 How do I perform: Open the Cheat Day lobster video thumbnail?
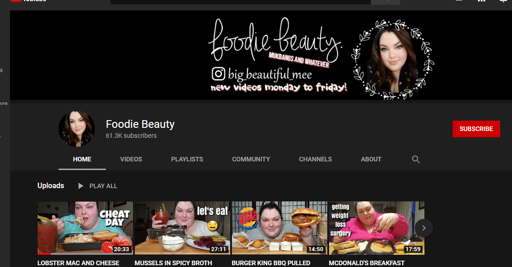click(x=85, y=228)
